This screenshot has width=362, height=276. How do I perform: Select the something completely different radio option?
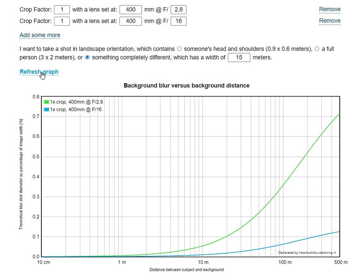pos(87,58)
